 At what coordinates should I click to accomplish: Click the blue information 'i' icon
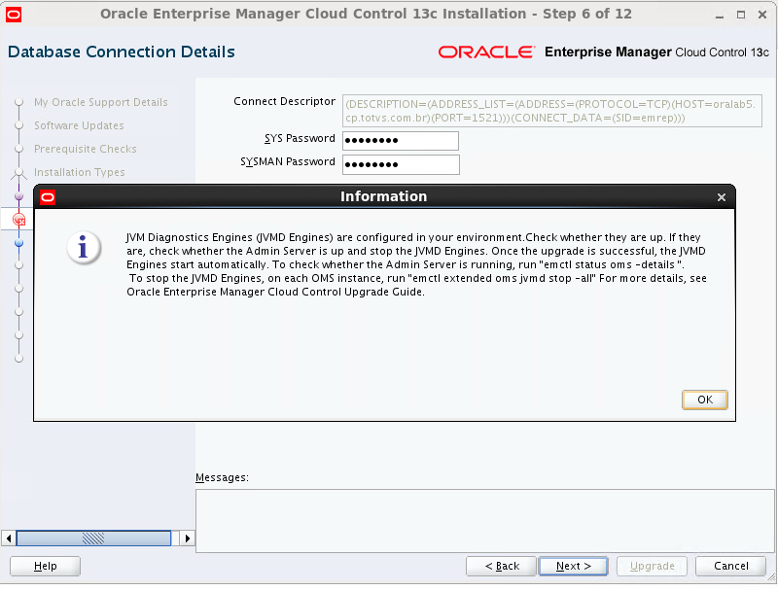(x=84, y=247)
